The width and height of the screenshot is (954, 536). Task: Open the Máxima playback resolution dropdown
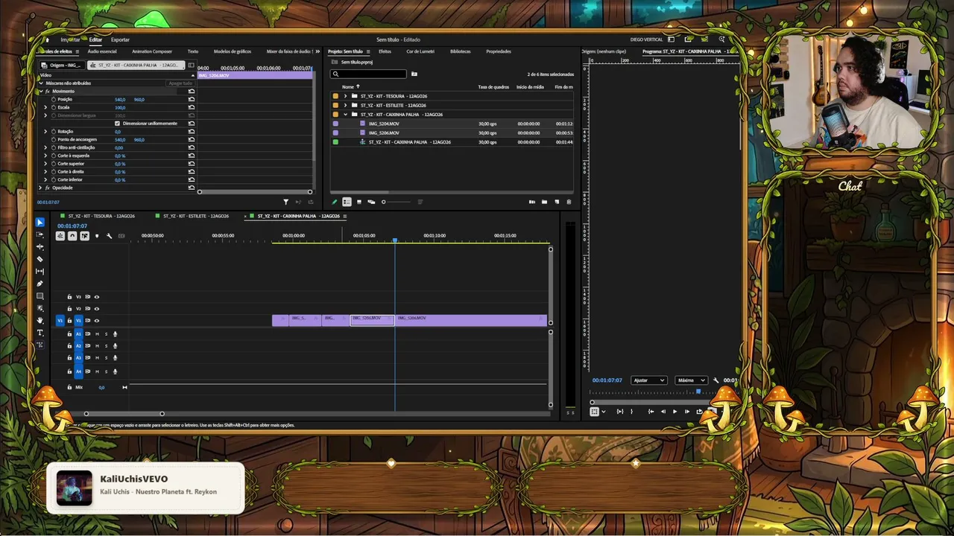(x=691, y=380)
